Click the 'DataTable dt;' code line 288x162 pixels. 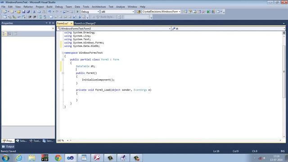pyautogui.click(x=85, y=66)
